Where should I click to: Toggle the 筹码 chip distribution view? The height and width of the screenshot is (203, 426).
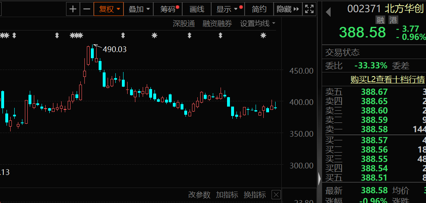168,9
